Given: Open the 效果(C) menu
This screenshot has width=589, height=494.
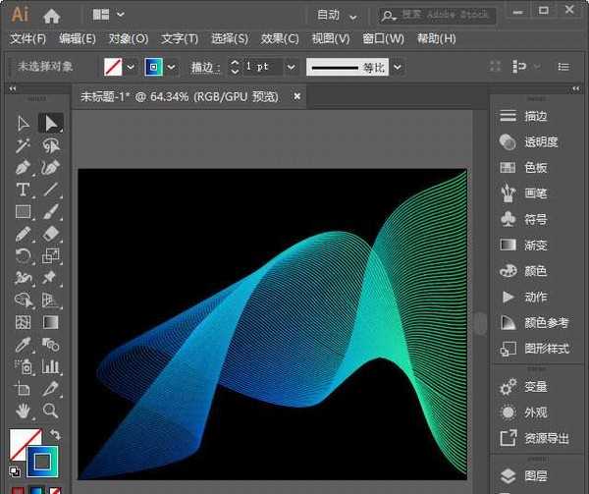Looking at the screenshot, I should [280, 38].
